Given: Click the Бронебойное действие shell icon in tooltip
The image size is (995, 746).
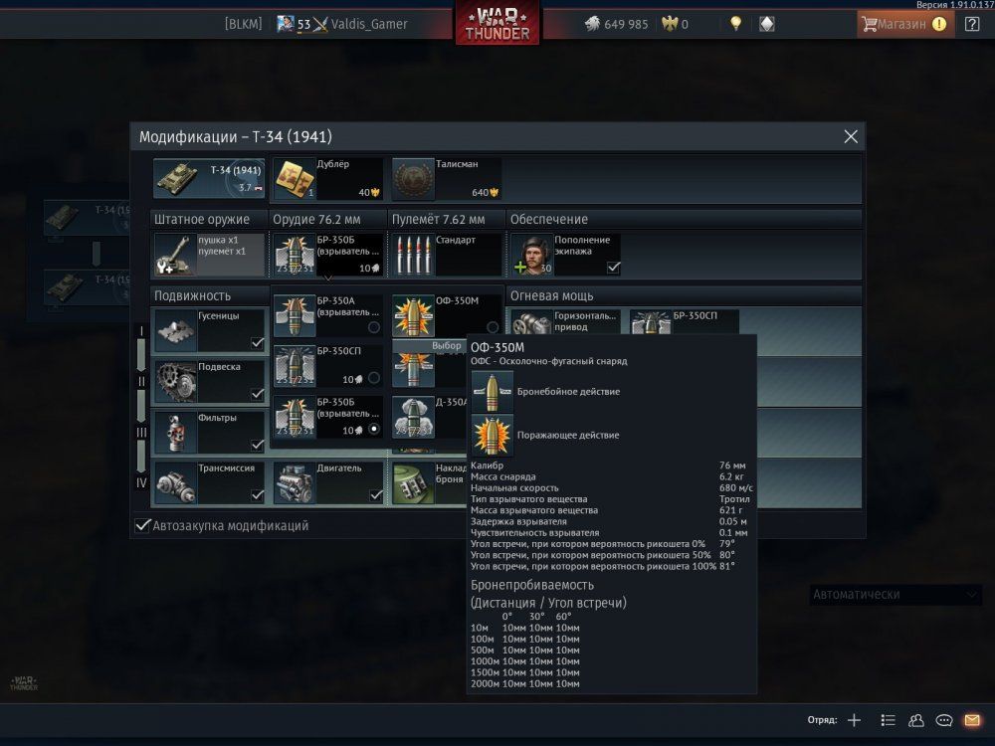Looking at the screenshot, I should point(492,391).
